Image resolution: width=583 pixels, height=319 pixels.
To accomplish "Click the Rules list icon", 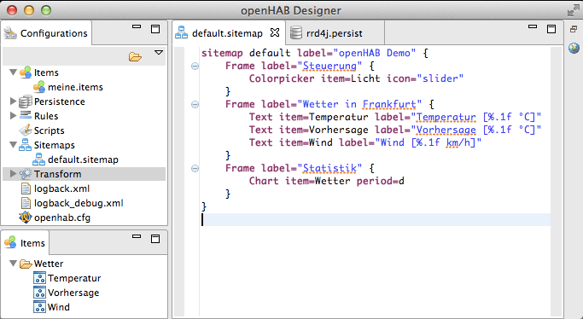I will tap(26, 115).
